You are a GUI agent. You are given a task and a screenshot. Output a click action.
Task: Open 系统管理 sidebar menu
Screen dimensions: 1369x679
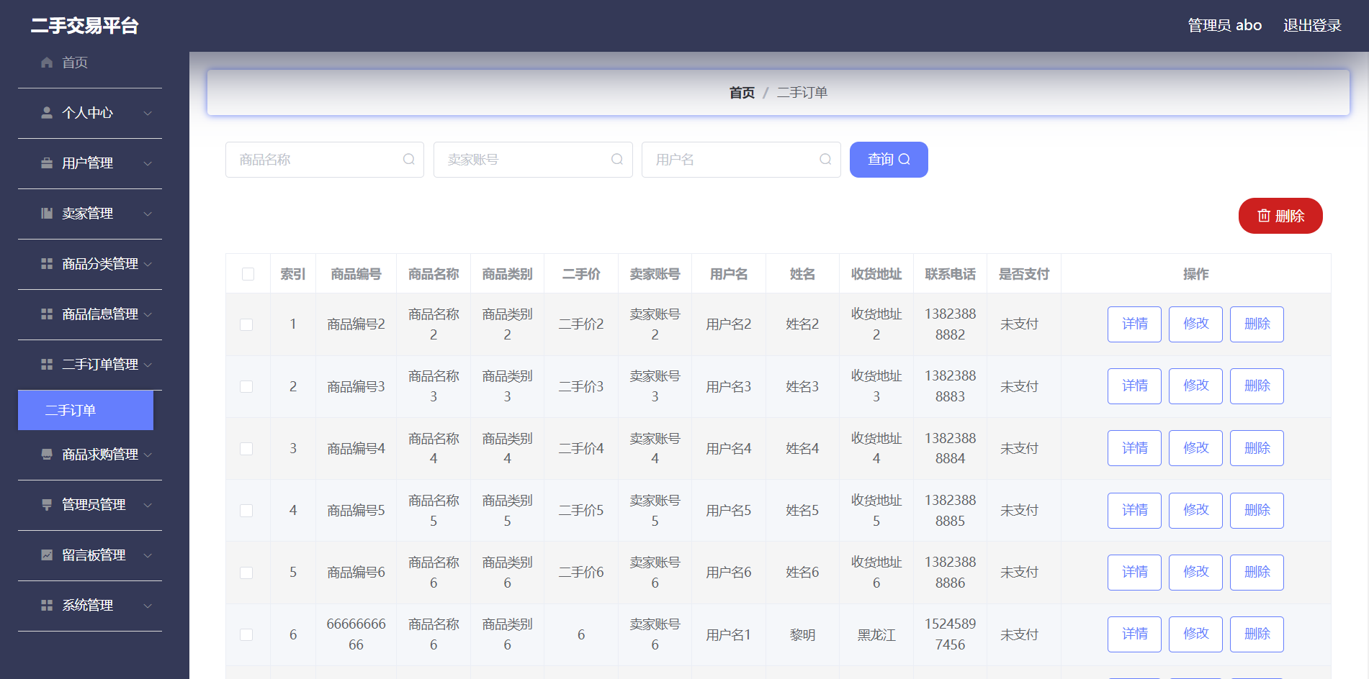(x=90, y=606)
